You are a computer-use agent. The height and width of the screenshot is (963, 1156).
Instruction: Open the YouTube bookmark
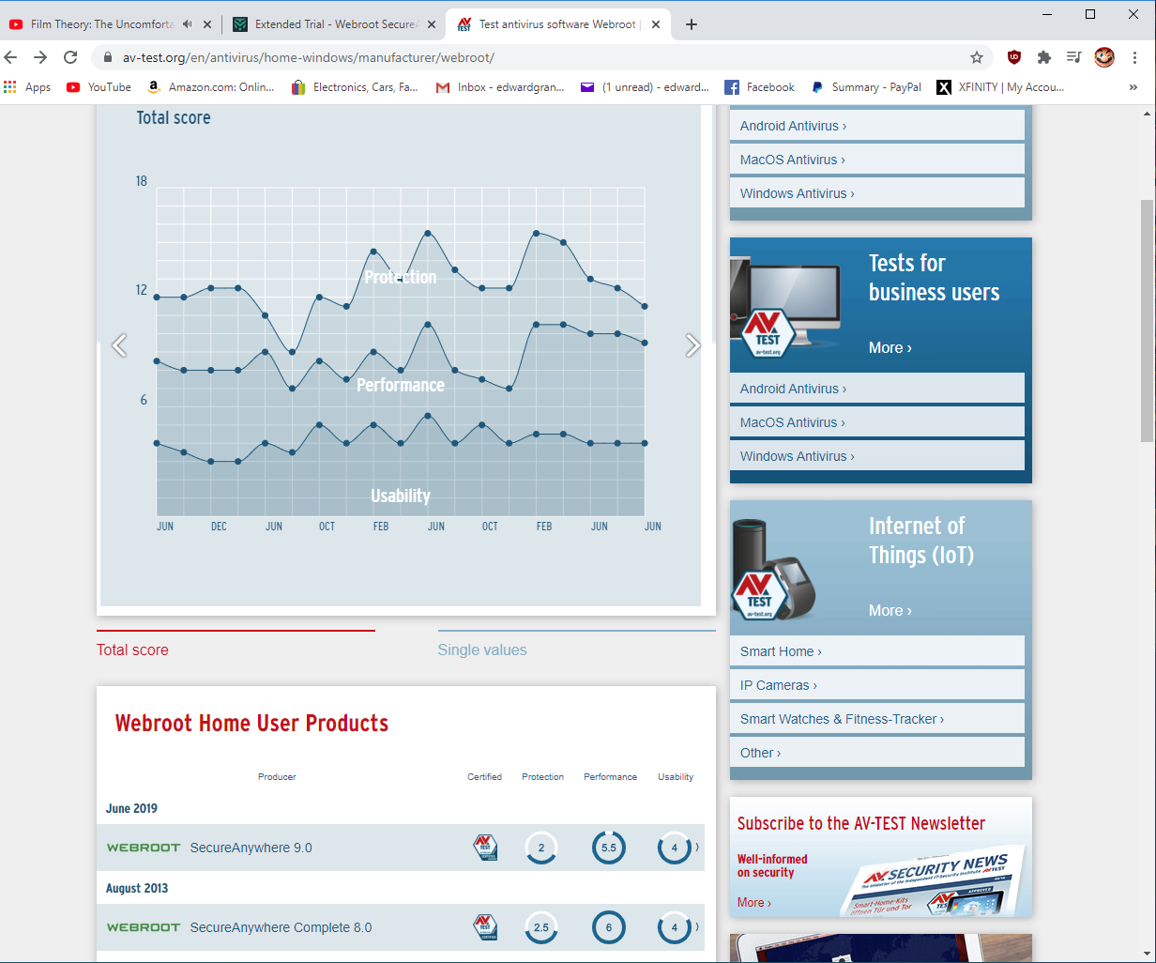pyautogui.click(x=99, y=87)
